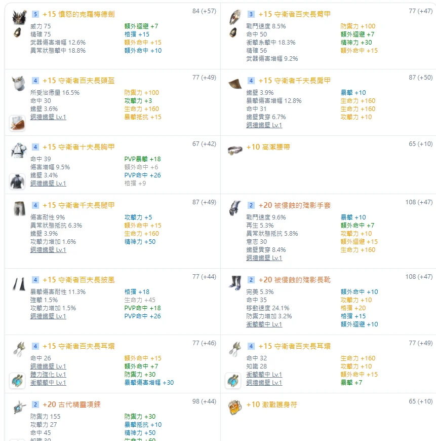The height and width of the screenshot is (441, 436).
Task: Click the "3" badge beside 守衛者百夫長臂甲
Action: click(x=251, y=14)
